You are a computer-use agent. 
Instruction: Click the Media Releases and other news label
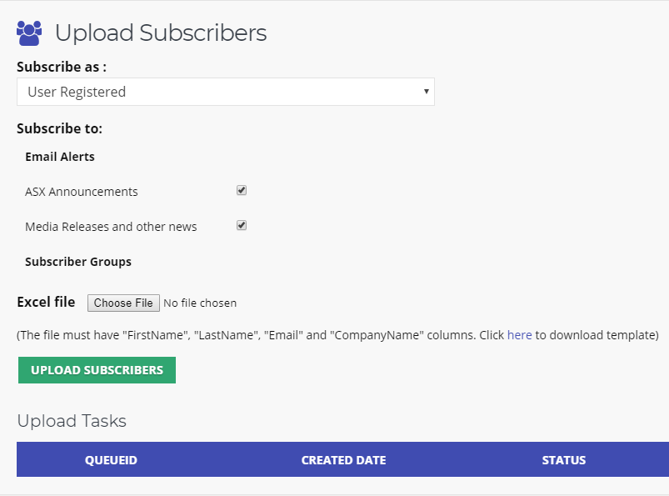[x=111, y=227]
